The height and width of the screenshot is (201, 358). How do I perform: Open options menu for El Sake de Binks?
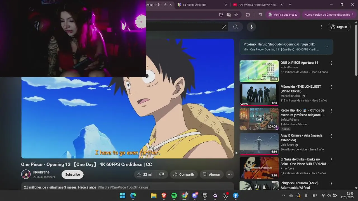pos(331,160)
